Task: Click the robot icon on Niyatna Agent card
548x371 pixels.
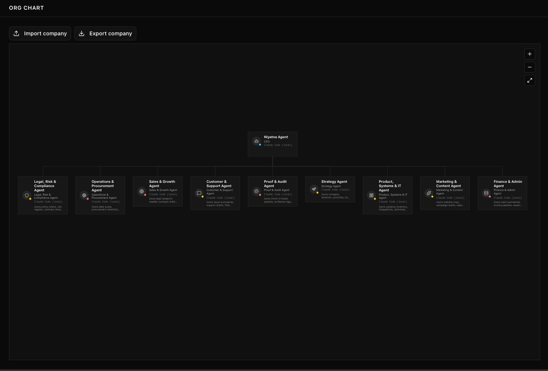Action: tap(256, 141)
